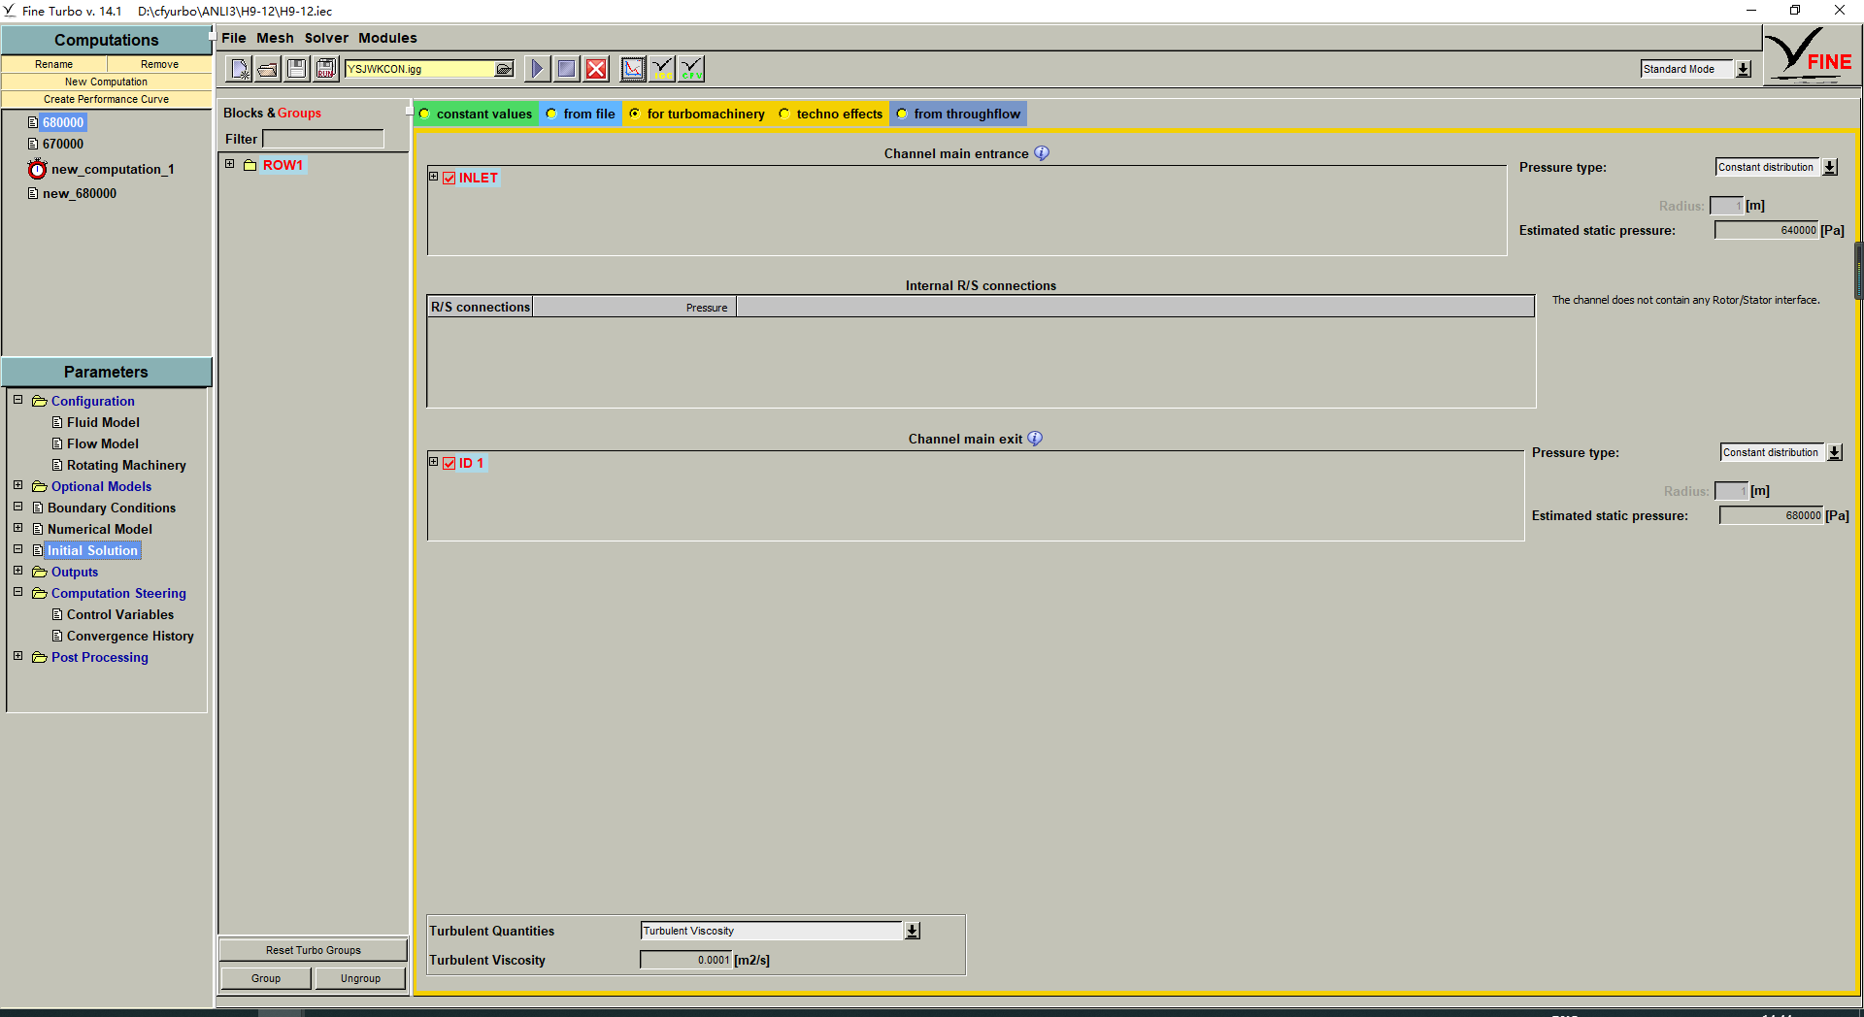Start the solver with the play icon
The height and width of the screenshot is (1017, 1864).
[x=536, y=69]
